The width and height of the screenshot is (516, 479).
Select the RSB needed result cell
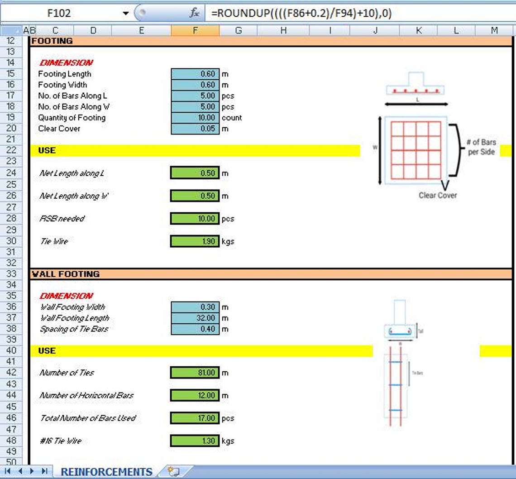pos(195,219)
